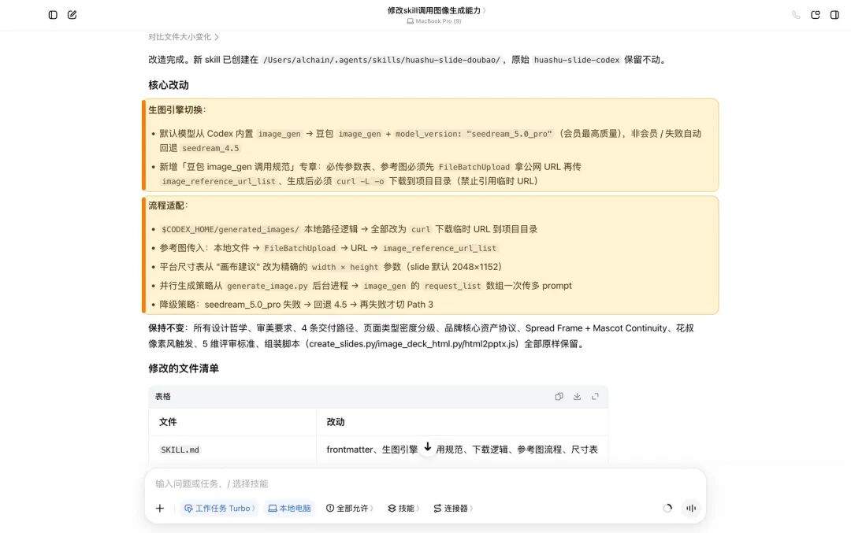Click the seedream_4.5 code text
Viewport: 851px width, 533px height.
[x=210, y=148]
